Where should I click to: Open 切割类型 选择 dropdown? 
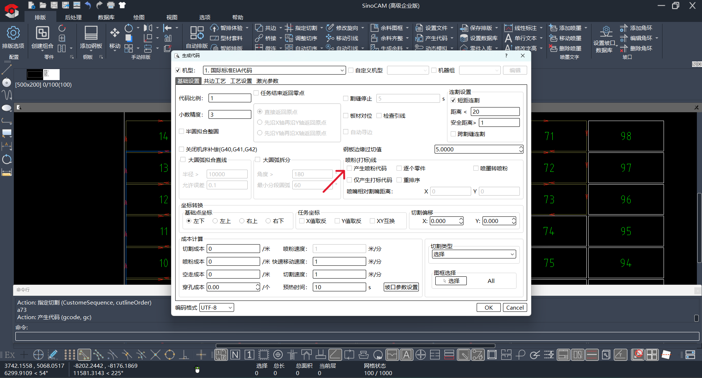(474, 254)
